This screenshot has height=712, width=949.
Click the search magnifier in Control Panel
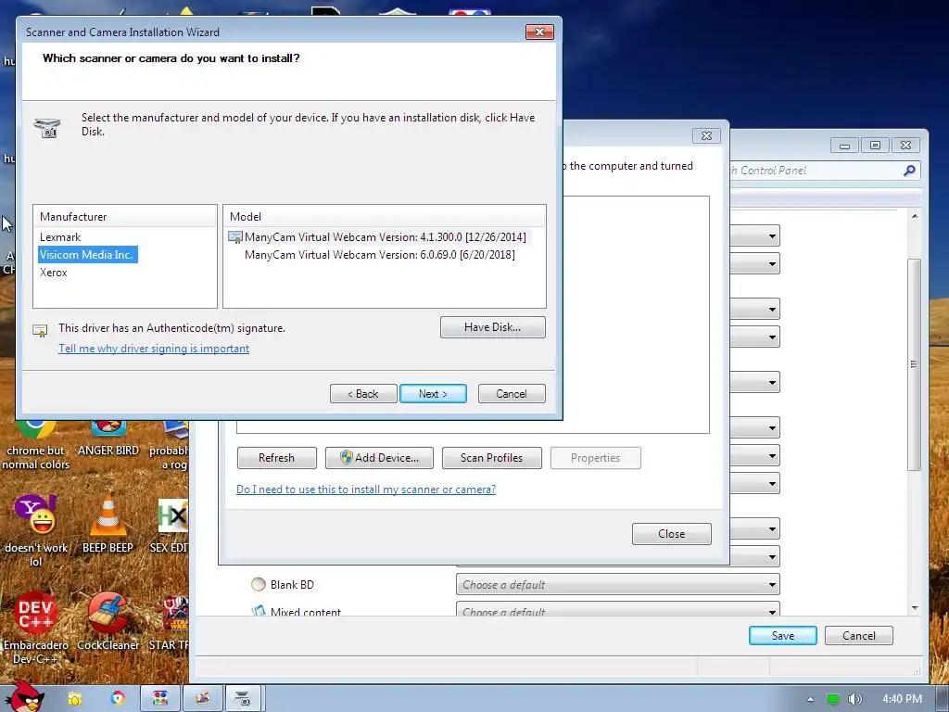coord(909,171)
